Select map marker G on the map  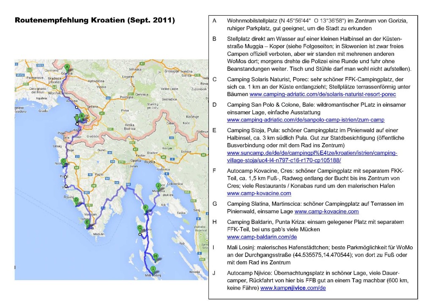click(140, 229)
